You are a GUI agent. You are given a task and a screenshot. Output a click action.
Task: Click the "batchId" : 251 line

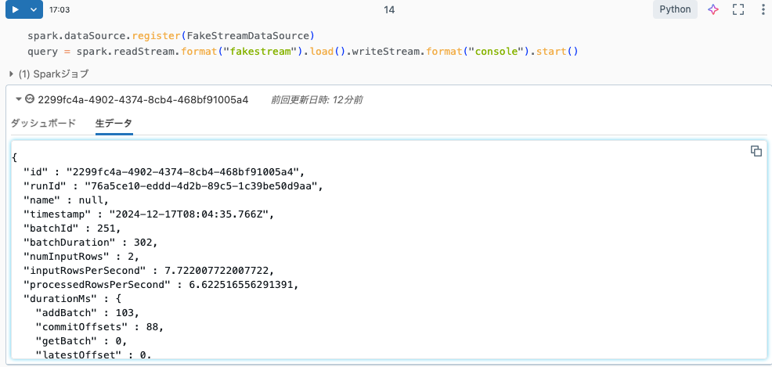72,228
